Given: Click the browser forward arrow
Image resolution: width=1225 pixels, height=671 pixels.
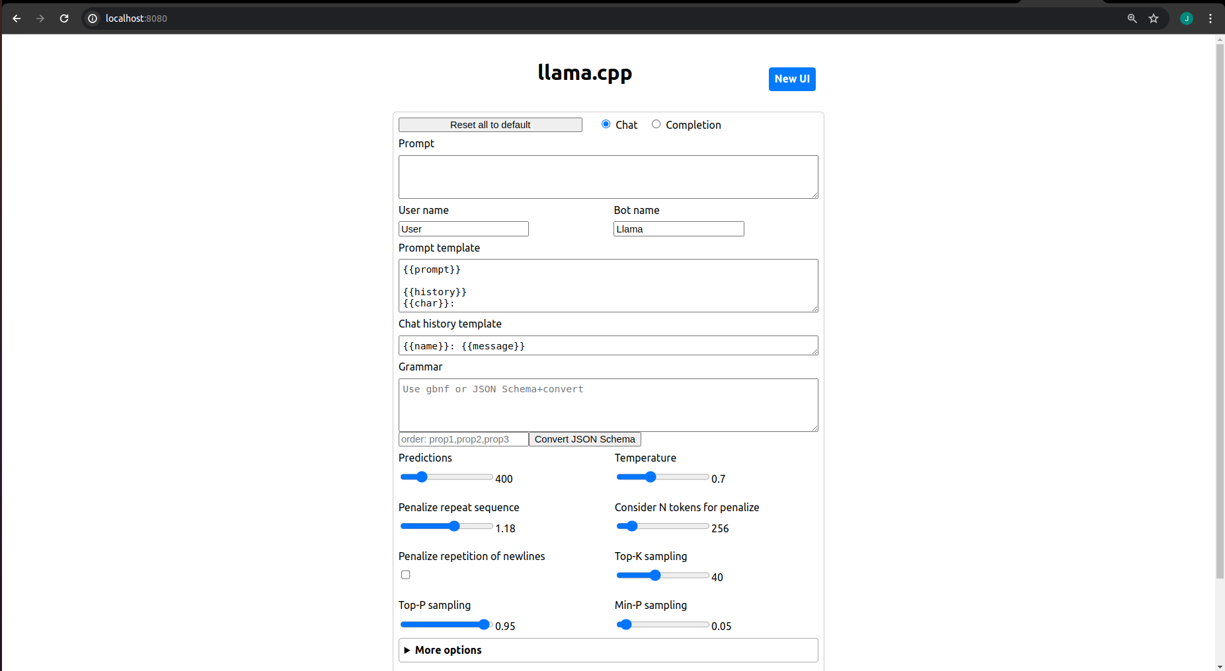Looking at the screenshot, I should pyautogui.click(x=40, y=18).
